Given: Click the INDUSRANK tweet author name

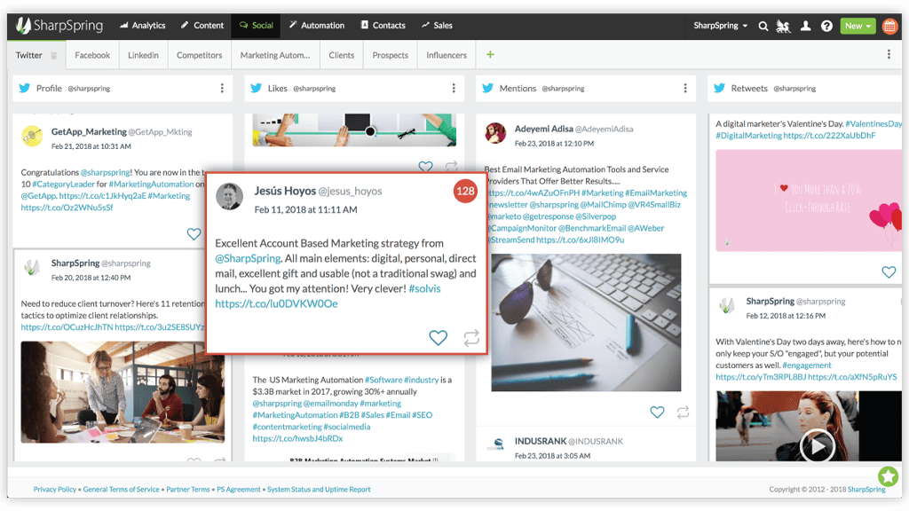Looking at the screenshot, I should [541, 442].
